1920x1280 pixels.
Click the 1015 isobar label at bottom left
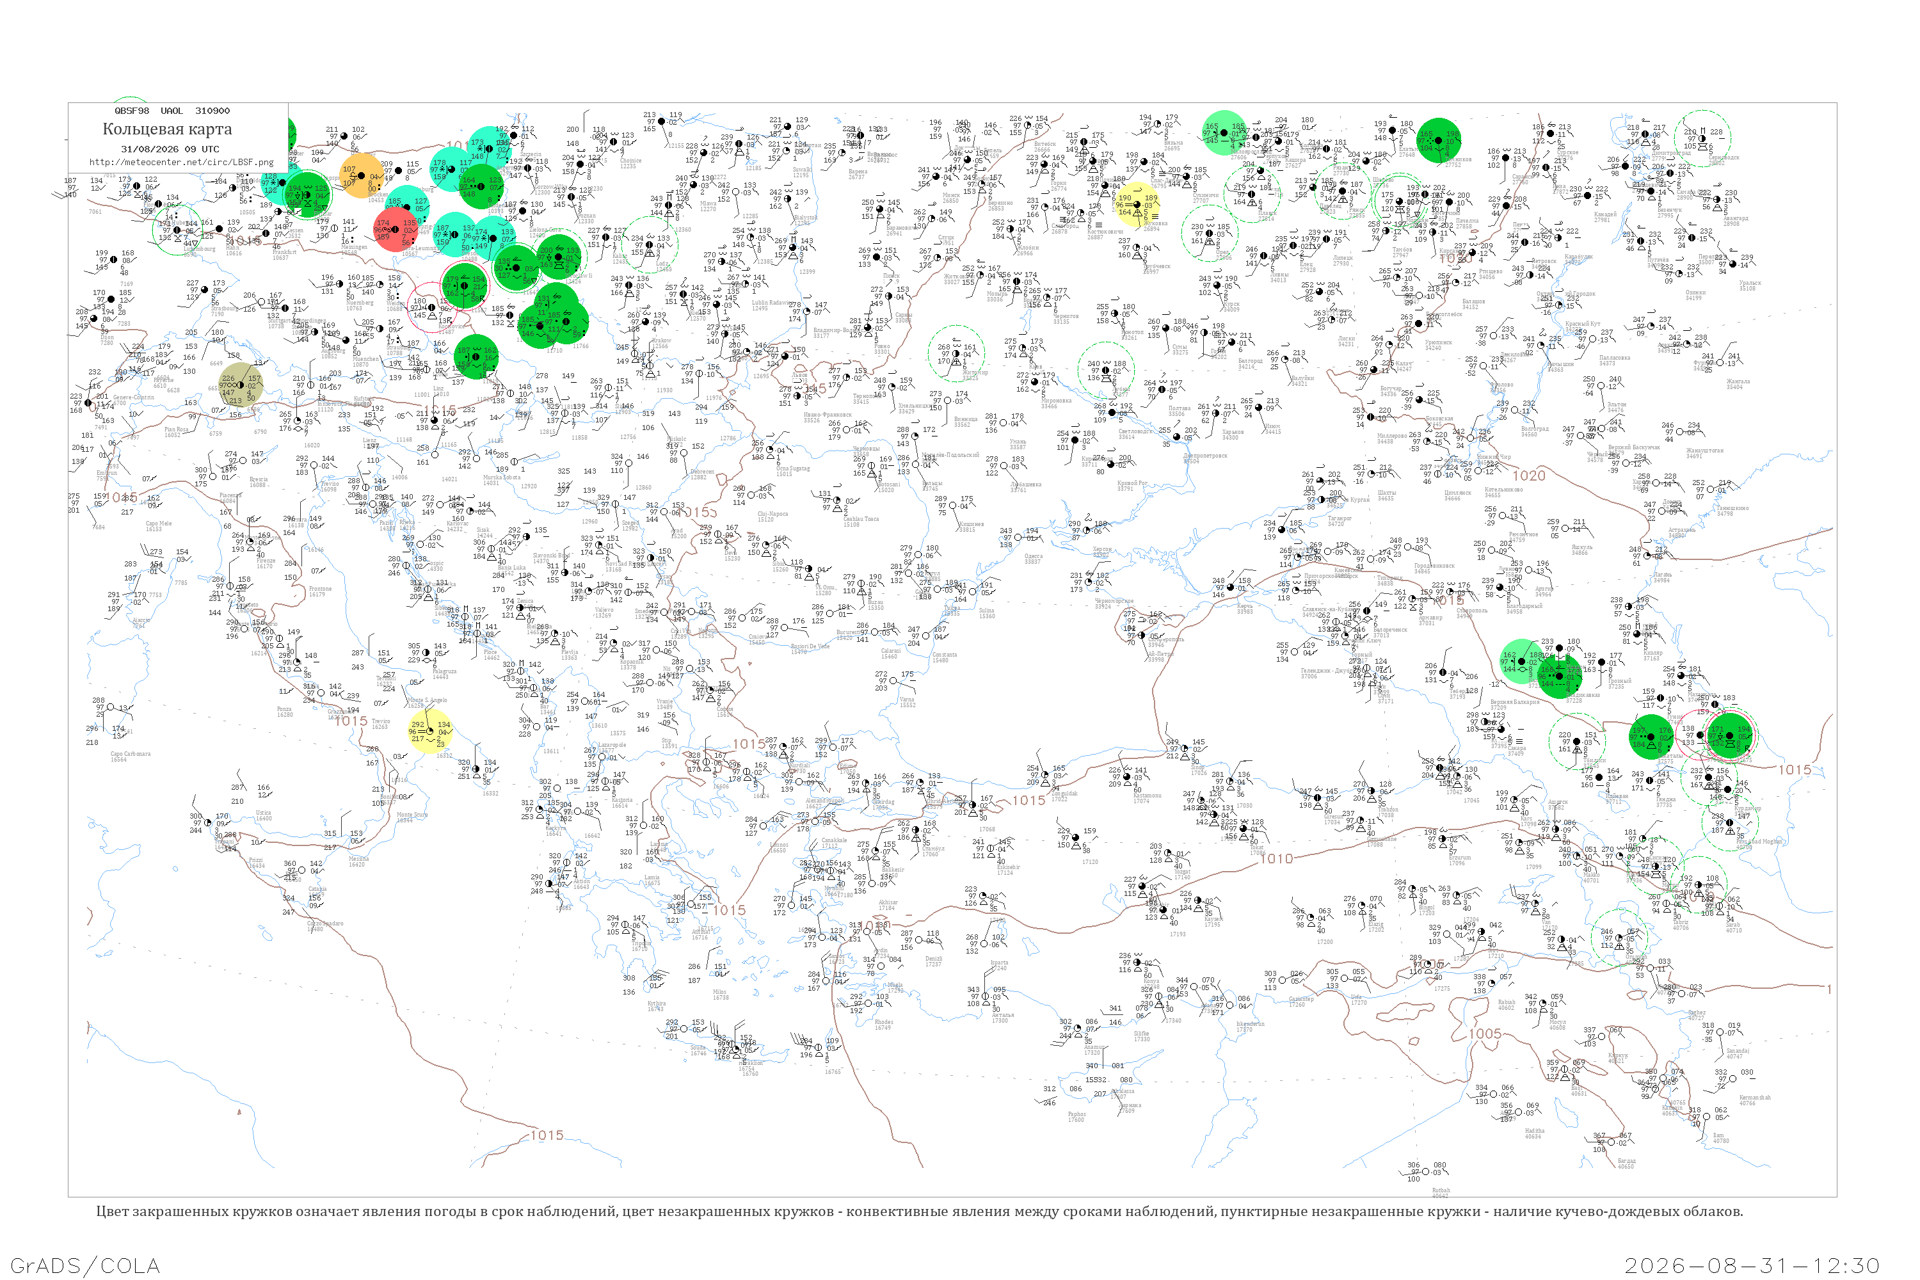pyautogui.click(x=547, y=1135)
